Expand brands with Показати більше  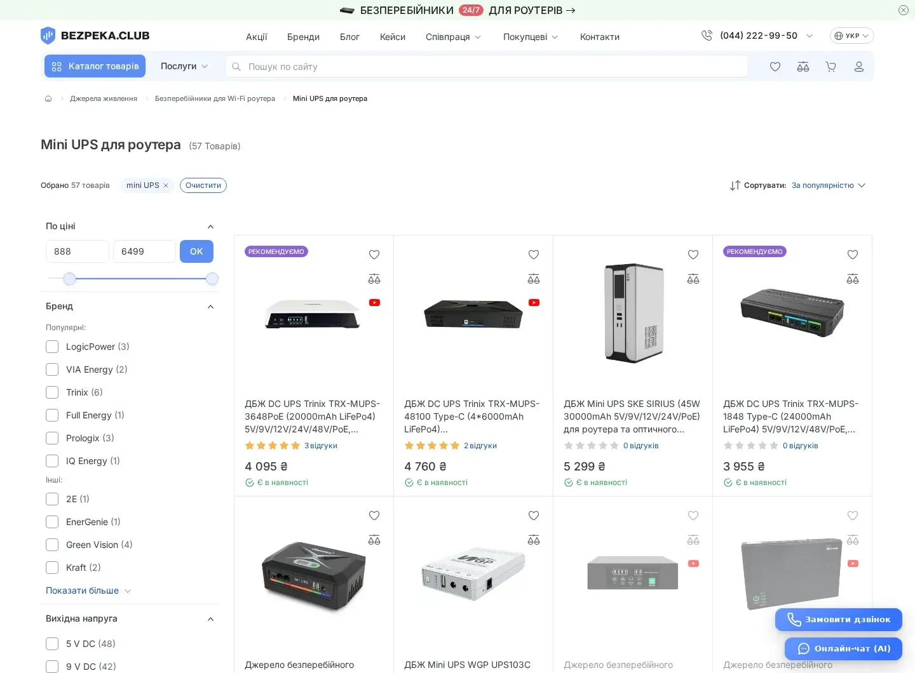pos(88,590)
